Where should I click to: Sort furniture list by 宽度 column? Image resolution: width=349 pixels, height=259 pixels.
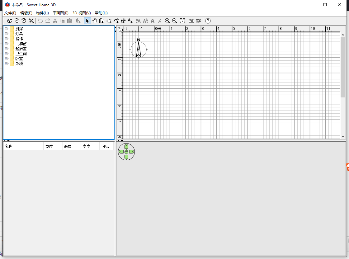pos(53,146)
